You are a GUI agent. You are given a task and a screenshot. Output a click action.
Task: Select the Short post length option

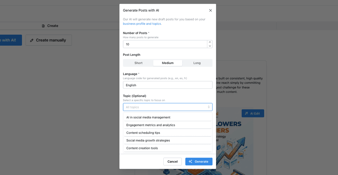coord(138,63)
